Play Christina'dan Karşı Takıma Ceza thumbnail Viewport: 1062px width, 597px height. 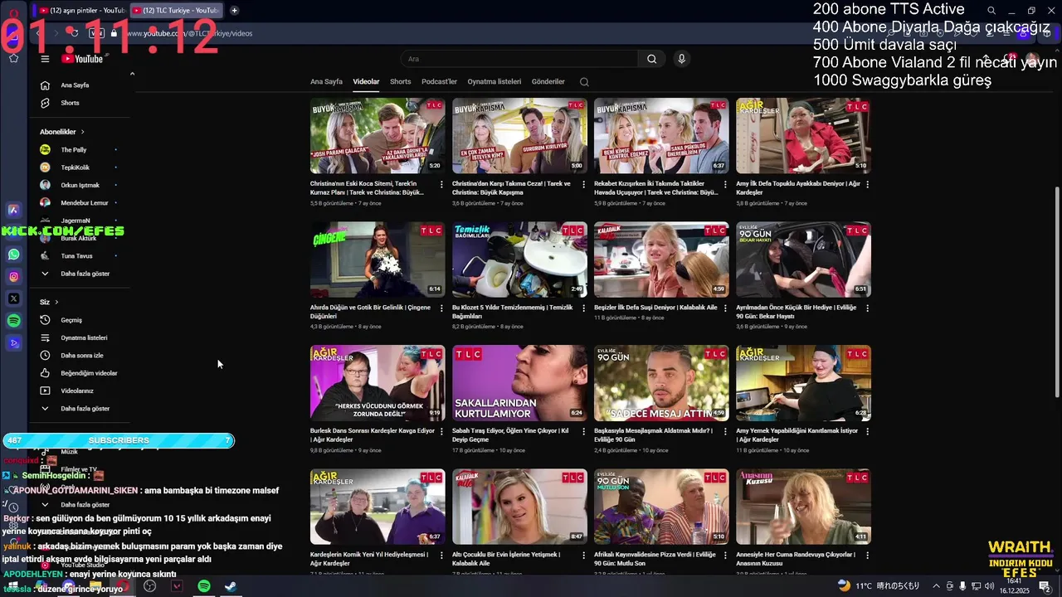(519, 136)
